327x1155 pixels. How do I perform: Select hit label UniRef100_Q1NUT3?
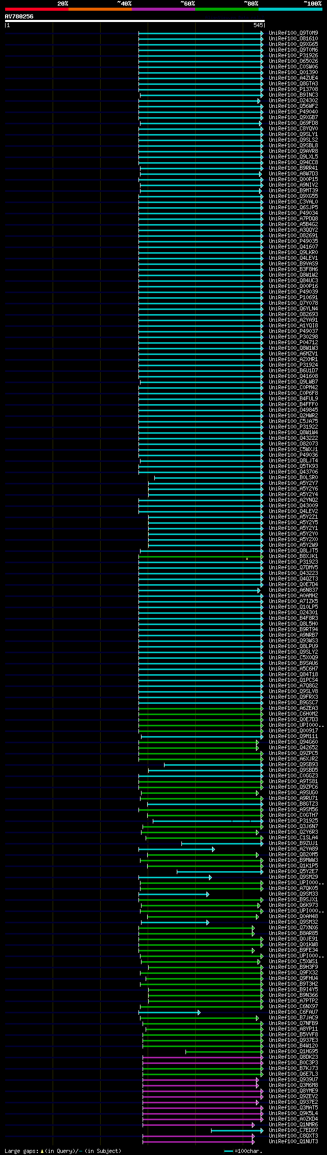[x=293, y=1142]
